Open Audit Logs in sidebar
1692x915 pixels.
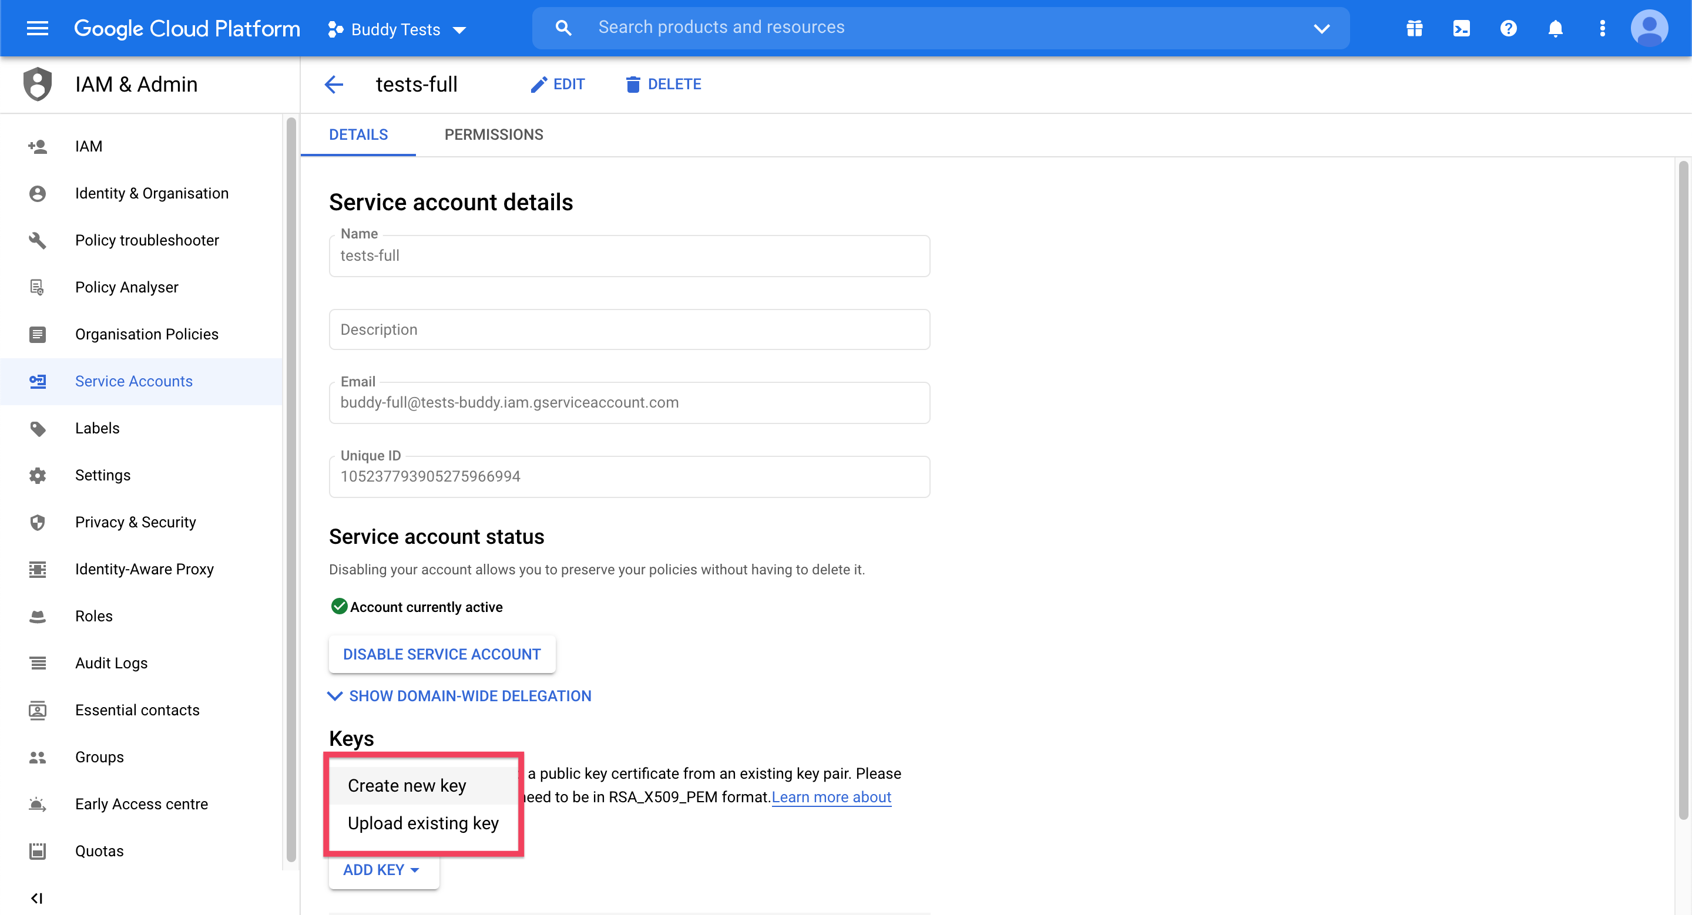pos(140,663)
